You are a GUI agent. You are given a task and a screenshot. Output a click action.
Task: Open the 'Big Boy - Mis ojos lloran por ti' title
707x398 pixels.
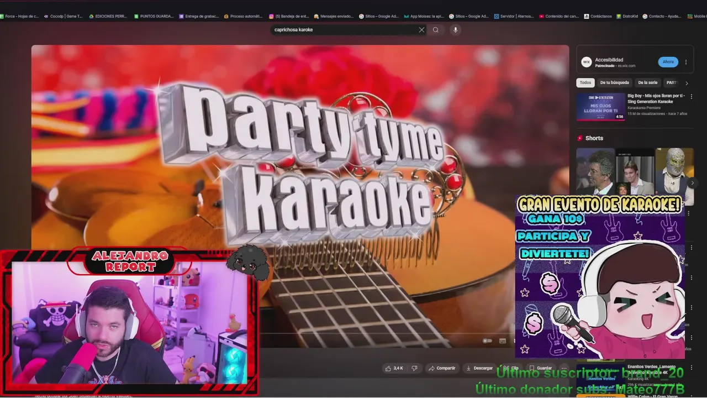657,98
